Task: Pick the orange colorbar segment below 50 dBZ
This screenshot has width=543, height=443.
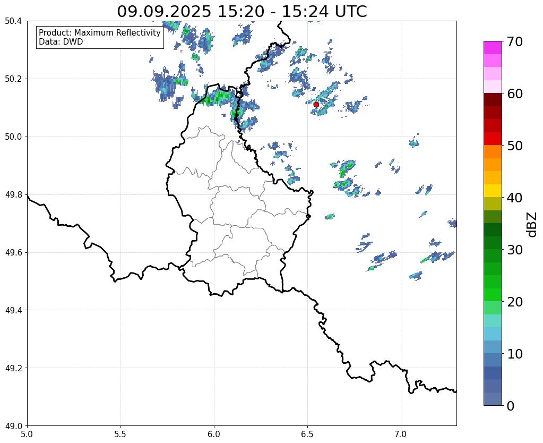Action: pyautogui.click(x=493, y=152)
